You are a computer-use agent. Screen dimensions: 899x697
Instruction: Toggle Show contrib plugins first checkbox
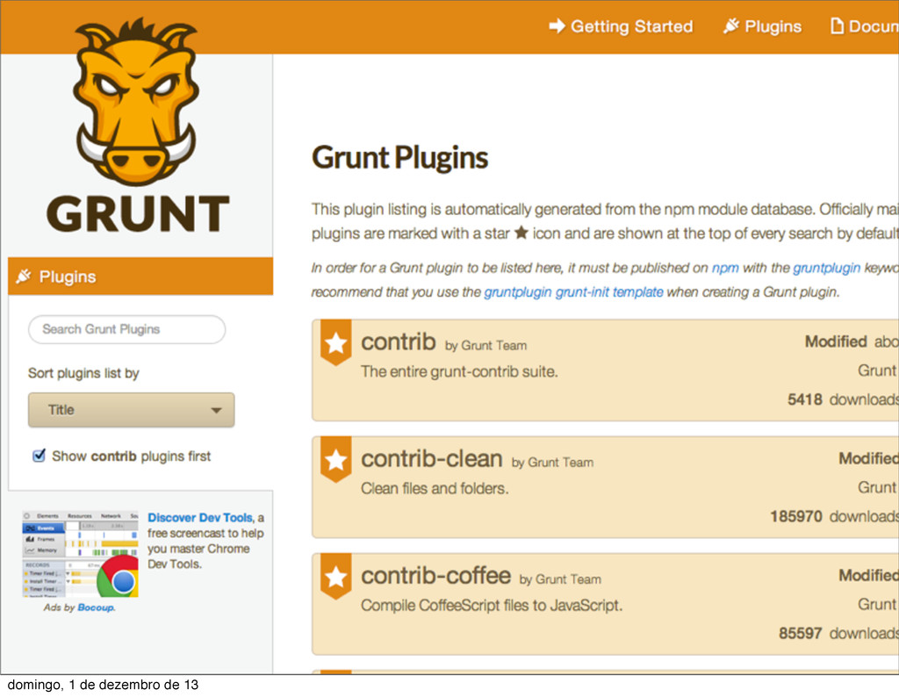(x=39, y=456)
